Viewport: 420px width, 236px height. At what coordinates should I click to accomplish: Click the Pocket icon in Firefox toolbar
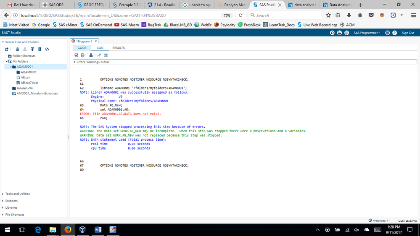pyautogui.click(x=371, y=15)
